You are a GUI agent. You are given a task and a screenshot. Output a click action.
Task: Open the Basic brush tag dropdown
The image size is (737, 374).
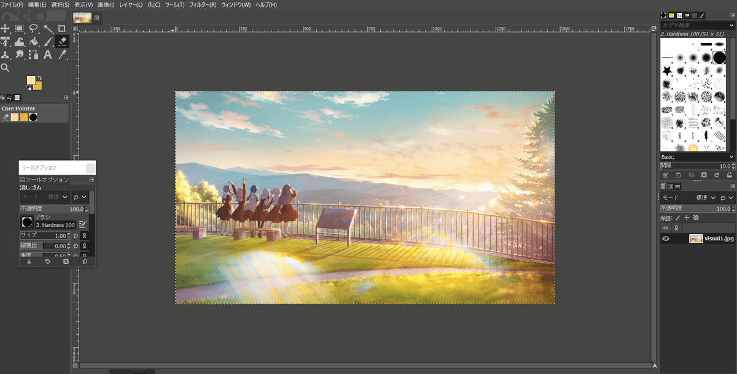(x=697, y=157)
